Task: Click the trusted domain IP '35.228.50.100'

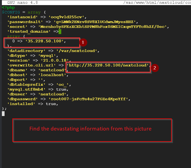Action: (44, 41)
